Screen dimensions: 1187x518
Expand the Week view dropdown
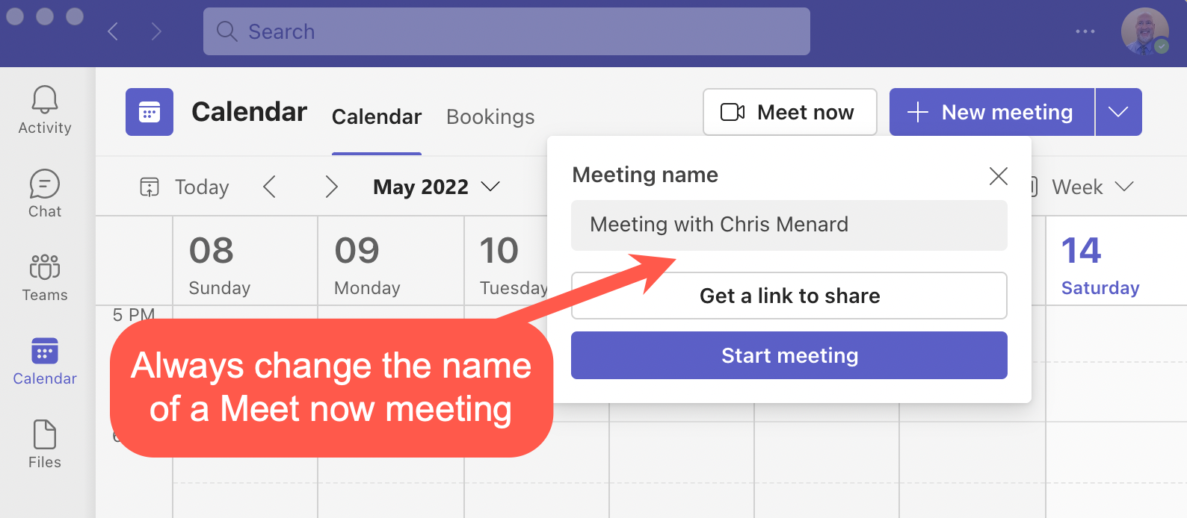[1125, 187]
